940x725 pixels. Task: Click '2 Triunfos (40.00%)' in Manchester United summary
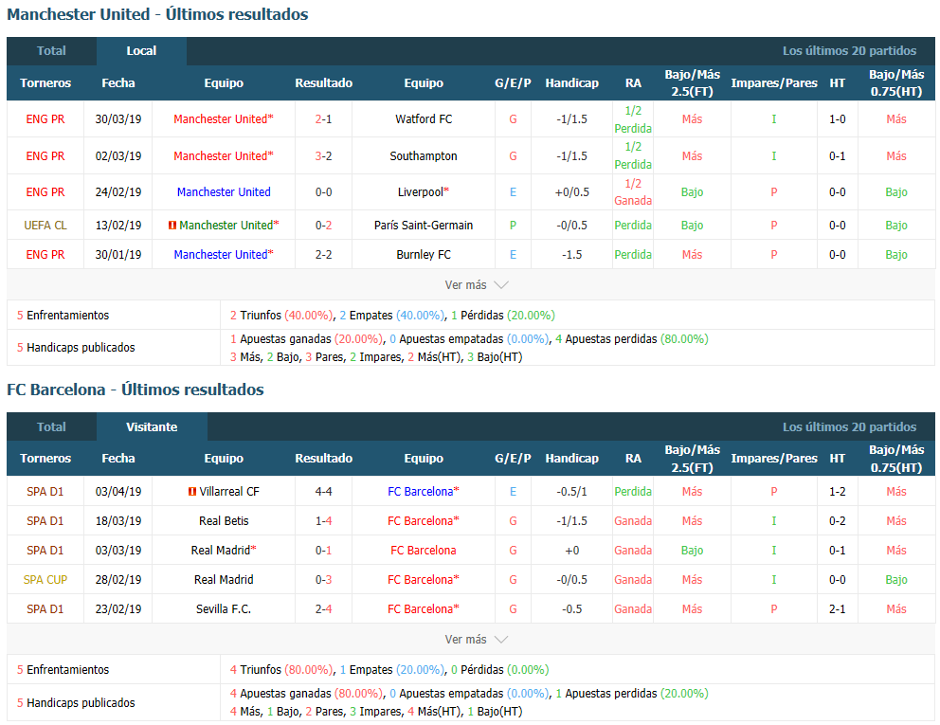(281, 316)
